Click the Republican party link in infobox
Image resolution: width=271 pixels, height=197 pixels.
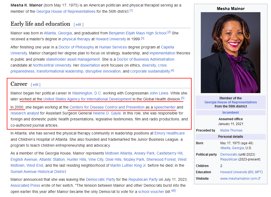229,159
